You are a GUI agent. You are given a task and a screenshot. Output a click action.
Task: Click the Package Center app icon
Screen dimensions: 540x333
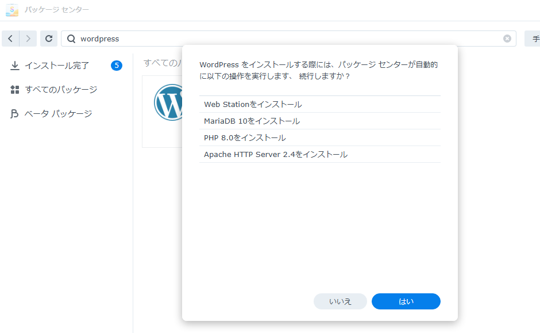12,10
